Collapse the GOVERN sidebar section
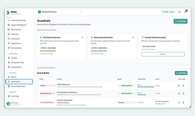This screenshot has height=116, width=195. [11, 92]
